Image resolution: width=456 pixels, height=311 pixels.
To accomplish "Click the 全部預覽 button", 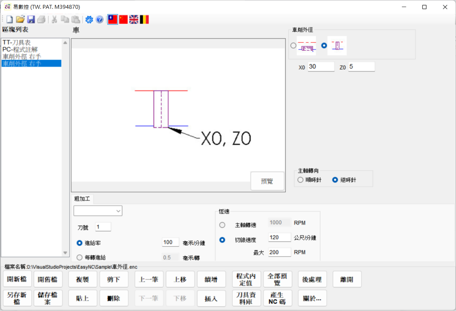I will click(x=278, y=279).
